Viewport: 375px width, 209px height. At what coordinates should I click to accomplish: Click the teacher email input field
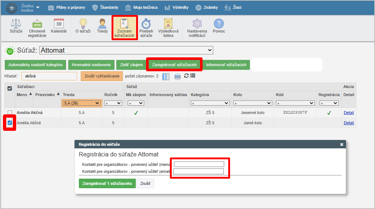click(x=199, y=171)
